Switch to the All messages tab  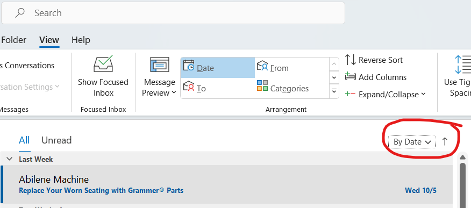(24, 140)
